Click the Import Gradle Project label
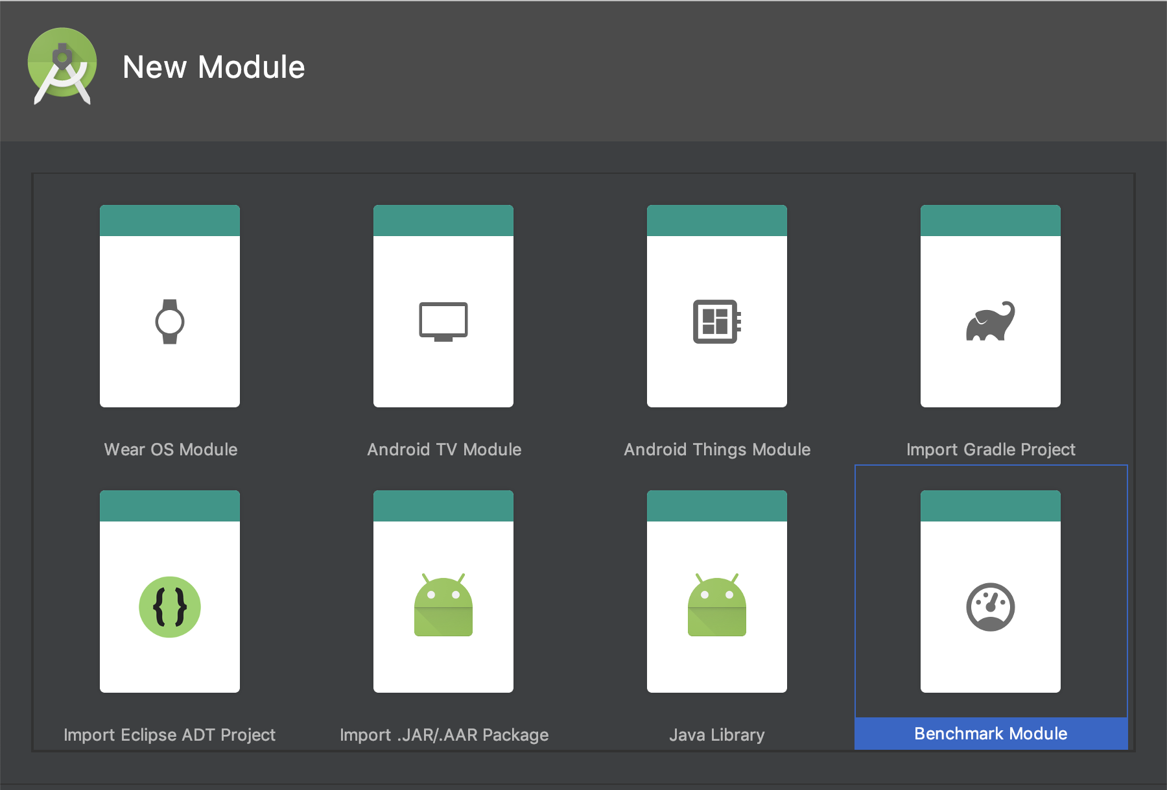The height and width of the screenshot is (790, 1167). 991,449
